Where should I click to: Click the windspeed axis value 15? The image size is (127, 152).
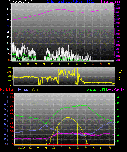coord(8,43)
